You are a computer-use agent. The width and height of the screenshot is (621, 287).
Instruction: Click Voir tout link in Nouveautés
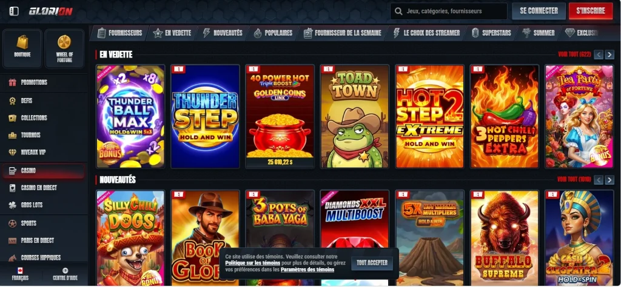pos(574,179)
